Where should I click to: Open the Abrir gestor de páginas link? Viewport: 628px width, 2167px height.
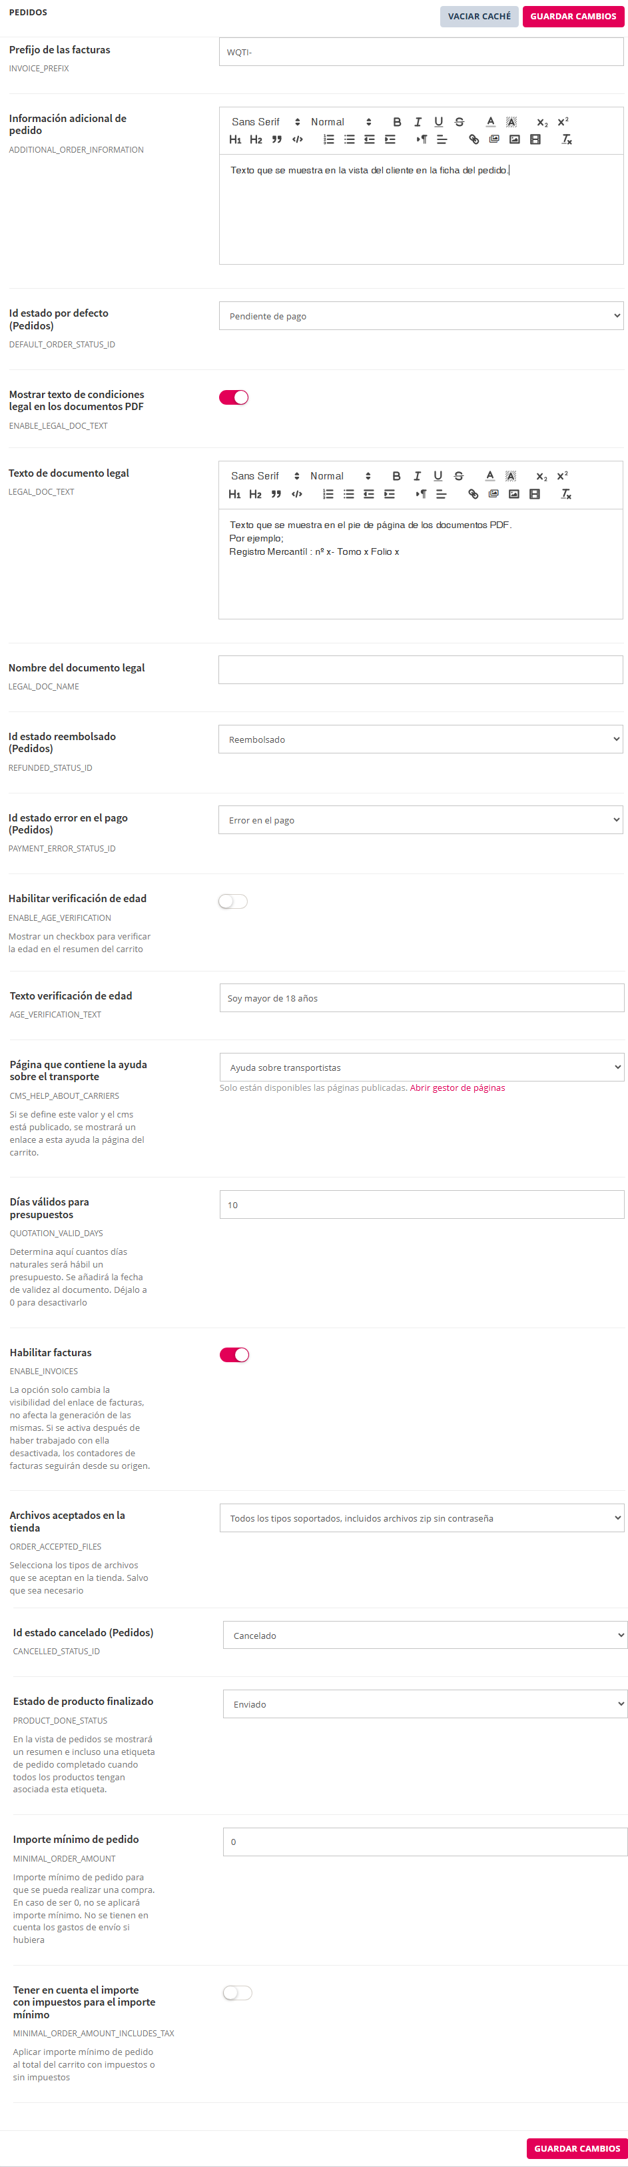coord(458,1088)
